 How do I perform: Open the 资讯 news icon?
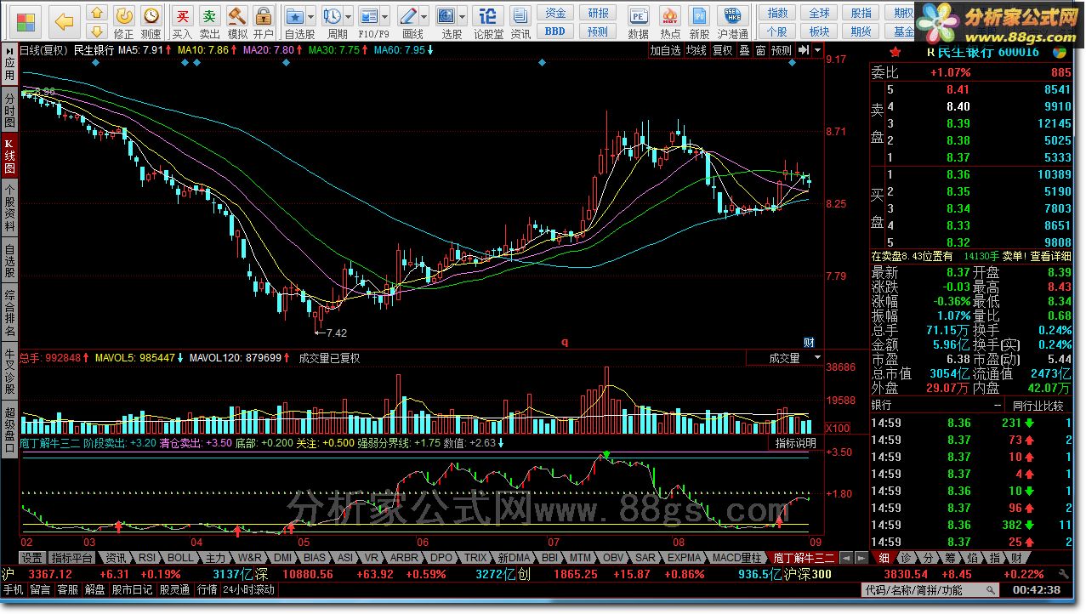click(x=520, y=22)
